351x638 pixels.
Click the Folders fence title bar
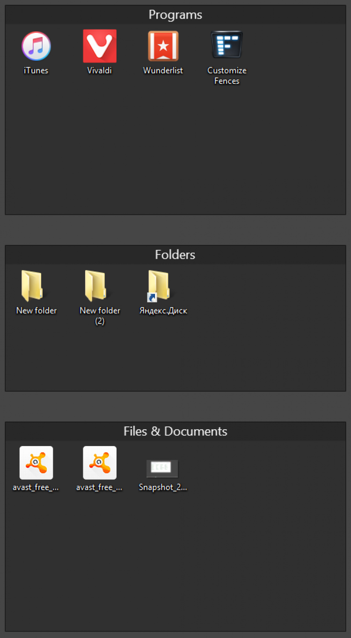pos(175,255)
